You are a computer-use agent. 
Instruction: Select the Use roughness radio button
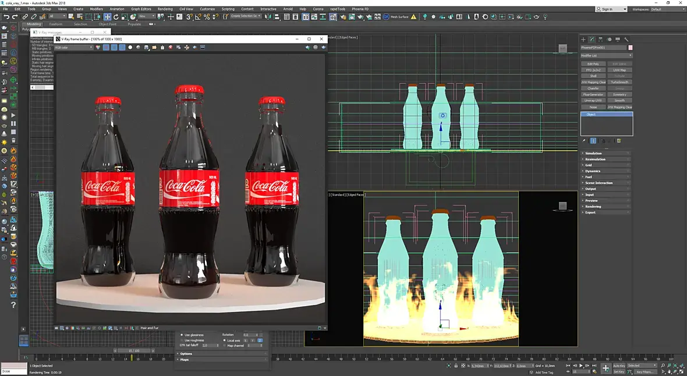point(182,340)
